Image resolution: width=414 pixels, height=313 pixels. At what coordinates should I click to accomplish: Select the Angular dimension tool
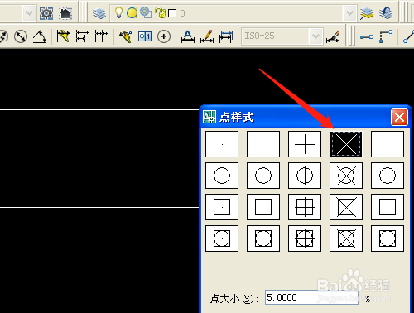point(40,36)
